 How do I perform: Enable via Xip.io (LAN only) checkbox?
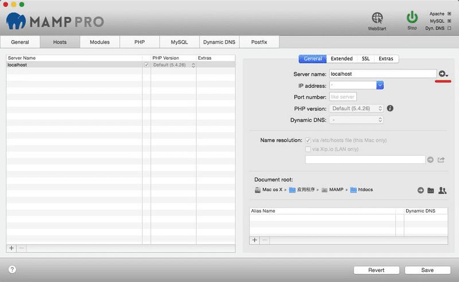[308, 149]
